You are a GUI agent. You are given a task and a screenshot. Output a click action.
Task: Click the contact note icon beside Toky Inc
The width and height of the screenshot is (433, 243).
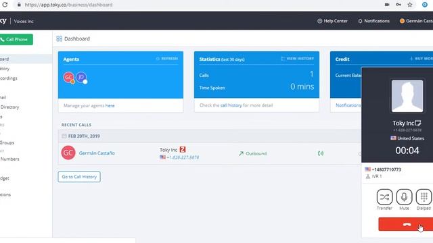pyautogui.click(x=418, y=123)
